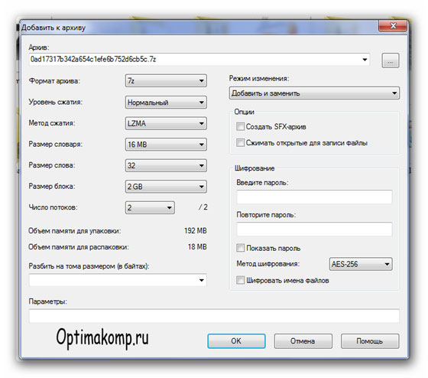Image resolution: width=428 pixels, height=378 pixels.
Task: Open the Размер слова dropdown
Action: [166, 165]
